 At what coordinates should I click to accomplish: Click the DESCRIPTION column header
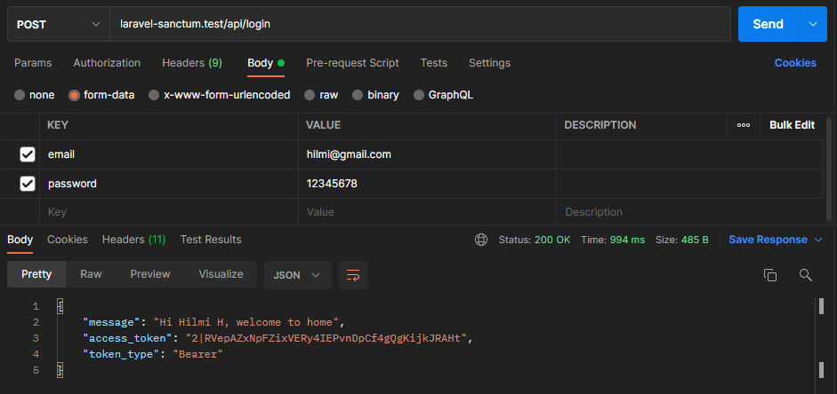[600, 125]
